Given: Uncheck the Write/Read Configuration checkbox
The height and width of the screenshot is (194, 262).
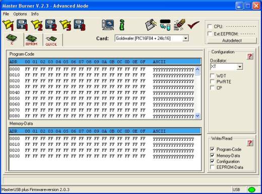Looking at the screenshot, I should [212, 161].
